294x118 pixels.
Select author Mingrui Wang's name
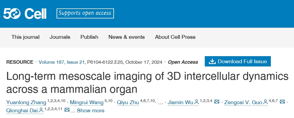87,102
